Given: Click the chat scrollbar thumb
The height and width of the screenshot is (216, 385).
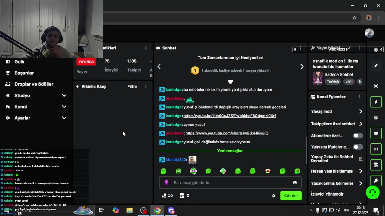Looking at the screenshot, I should tap(306, 150).
